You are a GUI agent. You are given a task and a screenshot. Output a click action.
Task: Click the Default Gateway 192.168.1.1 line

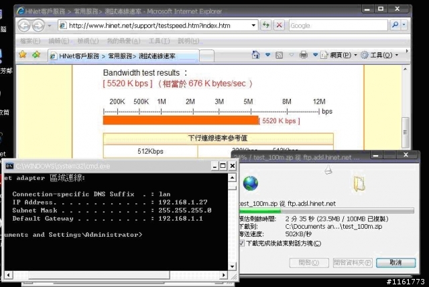(x=107, y=219)
